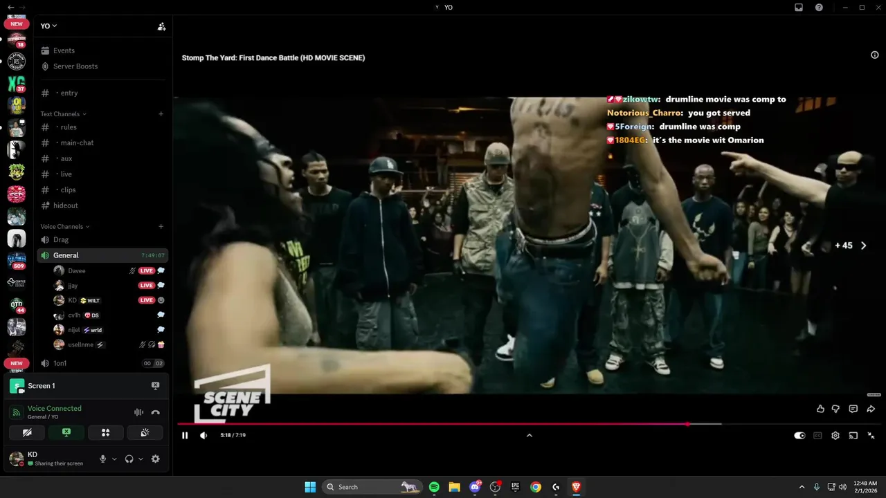Viewport: 886px width, 498px height.
Task: Invite people with the add member icon
Action: (x=161, y=26)
